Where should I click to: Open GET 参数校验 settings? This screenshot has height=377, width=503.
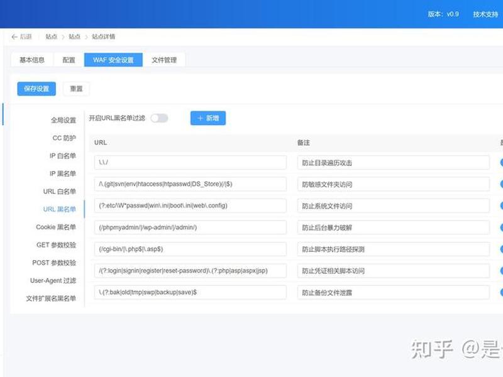click(56, 245)
